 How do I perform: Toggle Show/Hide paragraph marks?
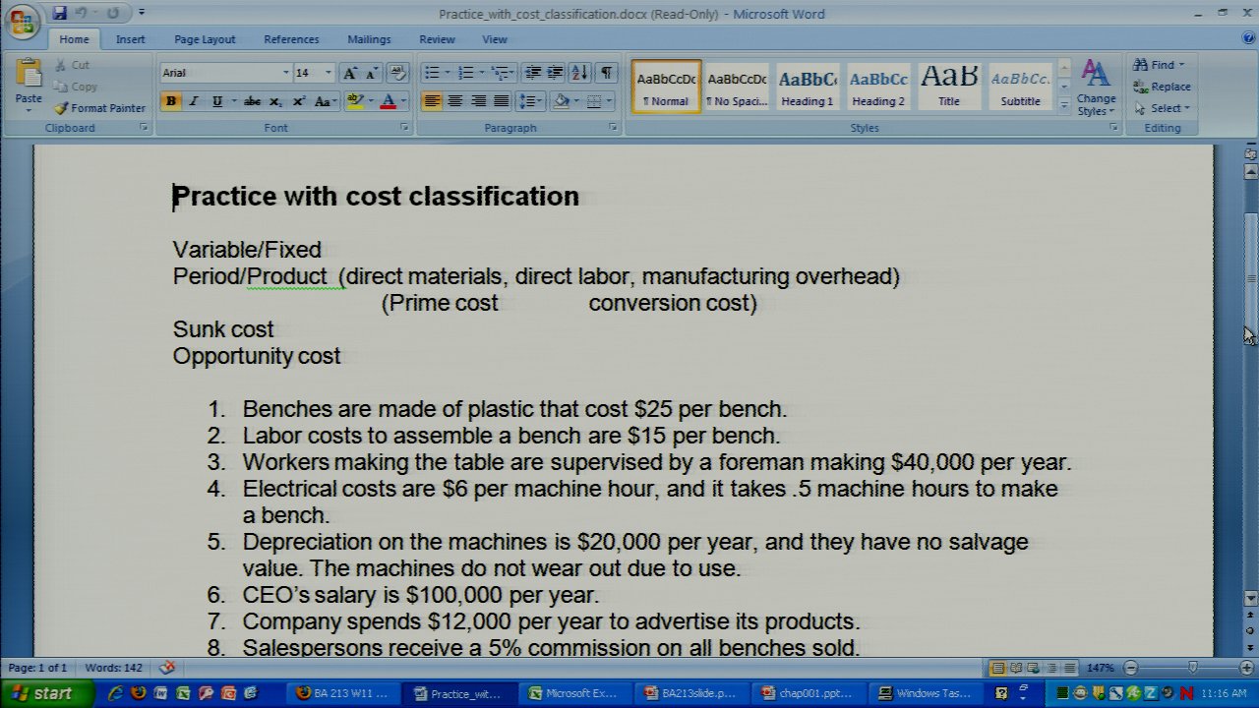tap(607, 73)
